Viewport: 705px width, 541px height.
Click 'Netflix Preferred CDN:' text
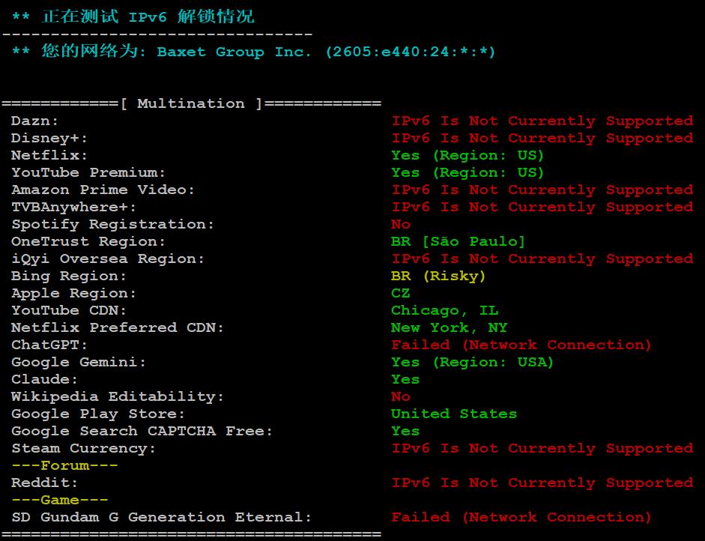pyautogui.click(x=118, y=328)
